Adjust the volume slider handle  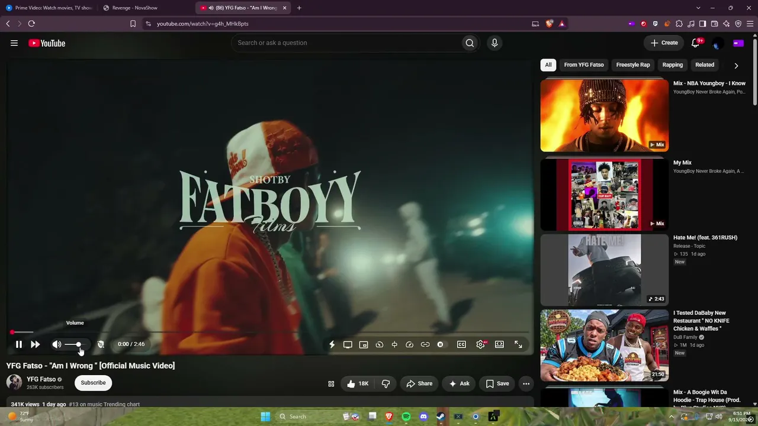pos(78,344)
